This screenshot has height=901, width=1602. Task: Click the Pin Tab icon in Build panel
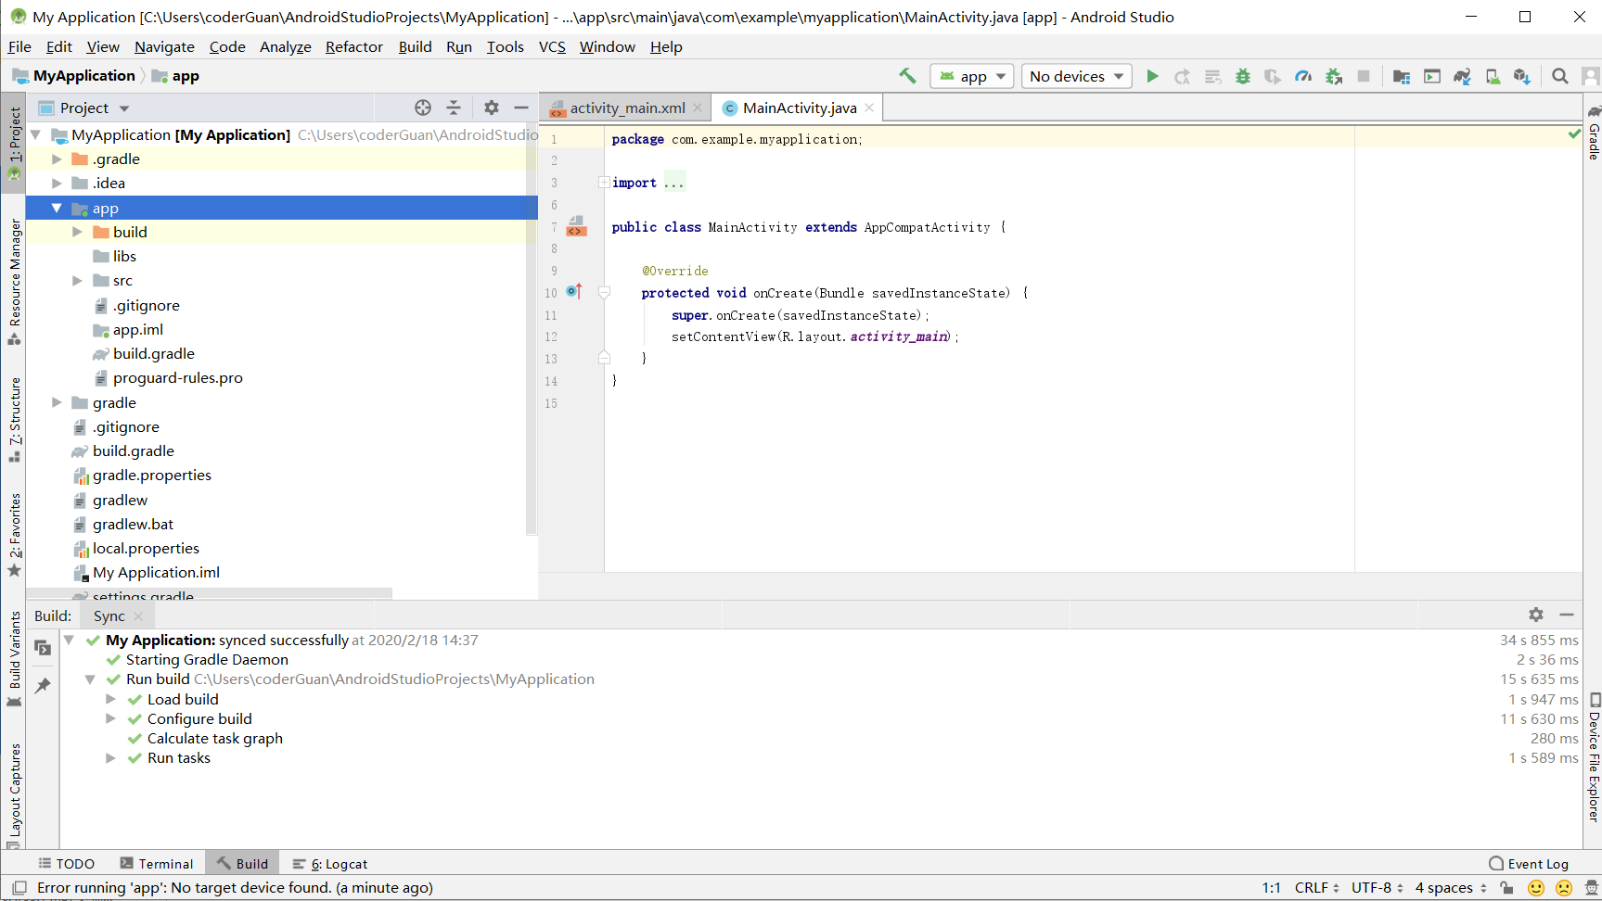[43, 685]
